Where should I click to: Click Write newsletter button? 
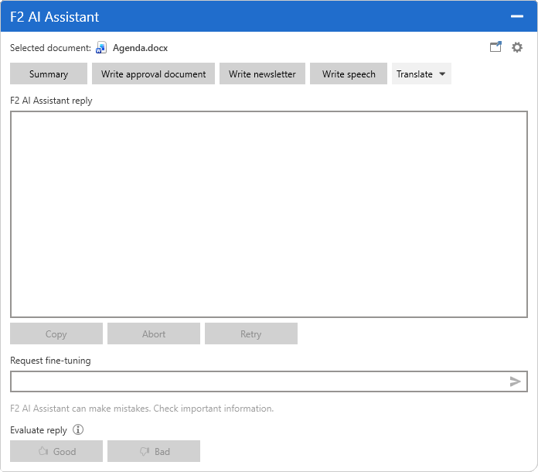pos(262,74)
